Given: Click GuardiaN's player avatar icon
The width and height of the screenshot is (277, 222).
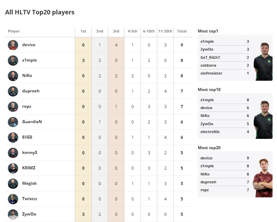Looking at the screenshot, I should (x=13, y=122).
